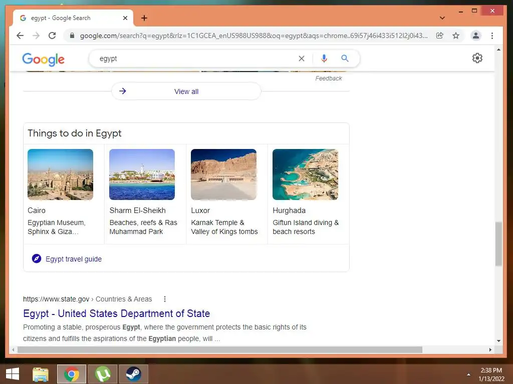Screen dimensions: 513x384
Task: Click the state.gov Countries & Areas breadcrumb
Action: point(87,299)
